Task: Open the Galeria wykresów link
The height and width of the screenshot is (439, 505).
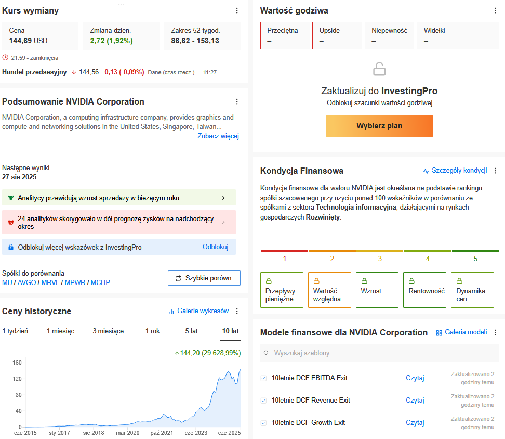Action: pyautogui.click(x=203, y=311)
